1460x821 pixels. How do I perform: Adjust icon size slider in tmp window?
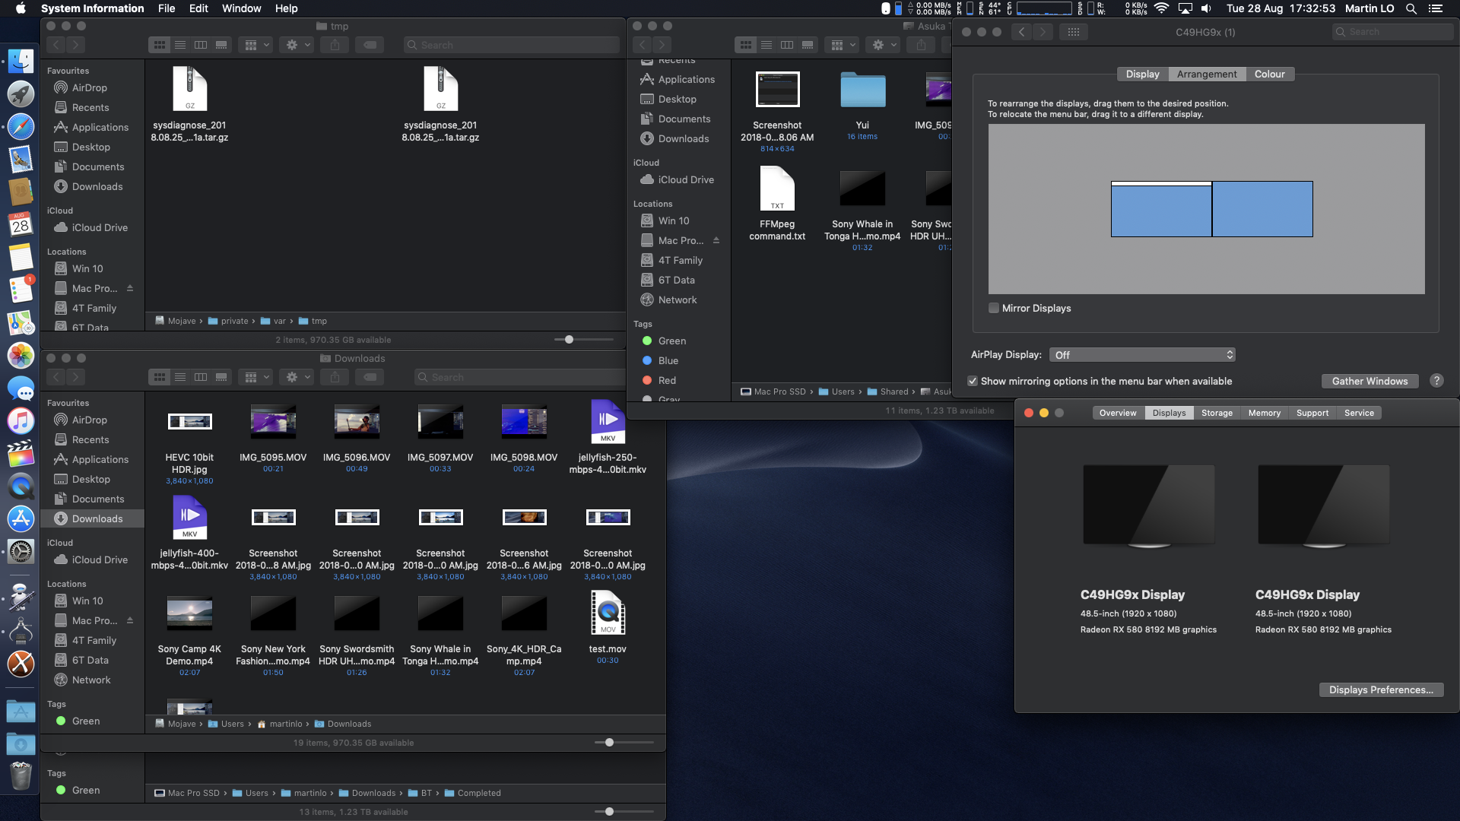[569, 340]
